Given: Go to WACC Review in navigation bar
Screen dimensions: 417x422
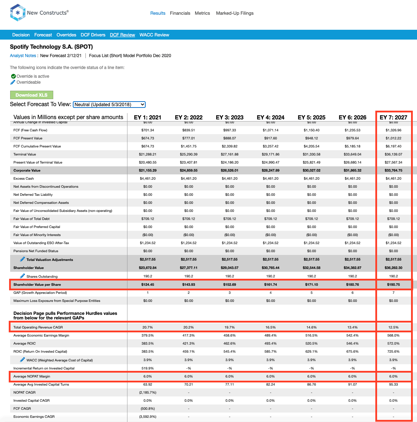Looking at the screenshot, I should 154,35.
